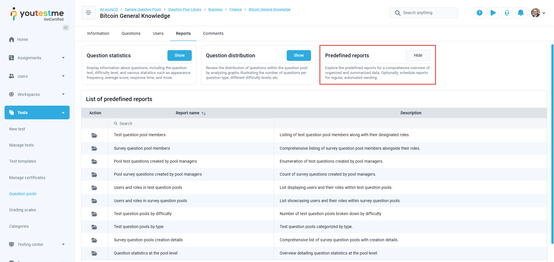The width and height of the screenshot is (554, 262).
Task: Open Question pools in sidebar
Action: click(x=23, y=194)
